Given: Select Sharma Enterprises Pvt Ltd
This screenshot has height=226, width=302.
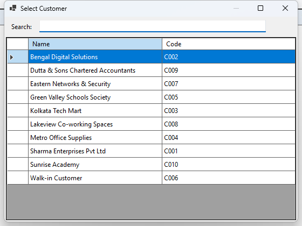Looking at the screenshot, I should coord(95,151).
